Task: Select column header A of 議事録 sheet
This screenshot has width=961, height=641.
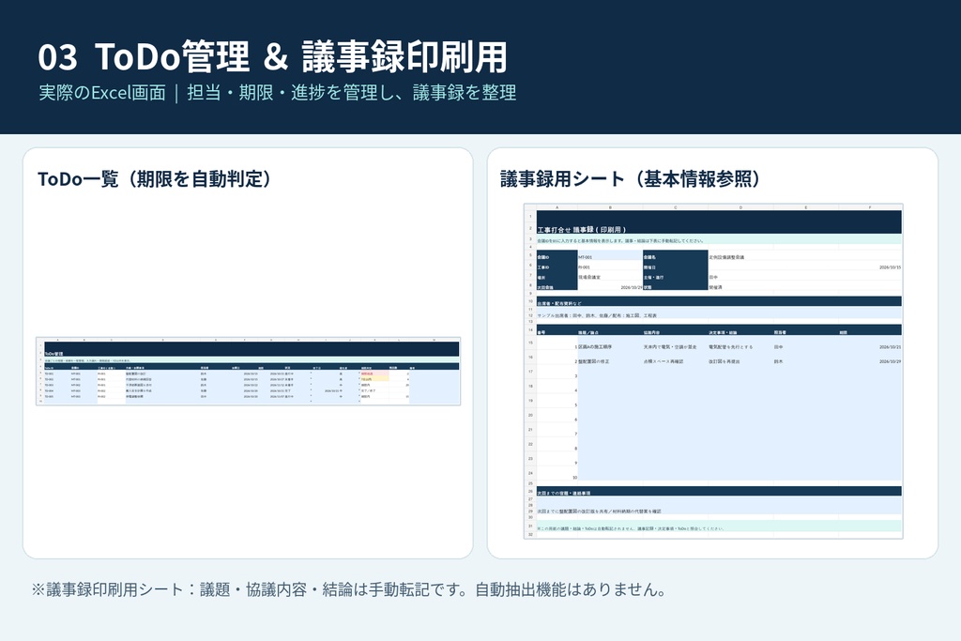Action: click(x=557, y=207)
